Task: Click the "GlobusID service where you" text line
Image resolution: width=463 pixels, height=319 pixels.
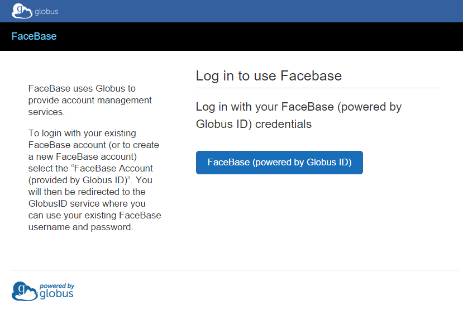Action: pyautogui.click(x=87, y=204)
